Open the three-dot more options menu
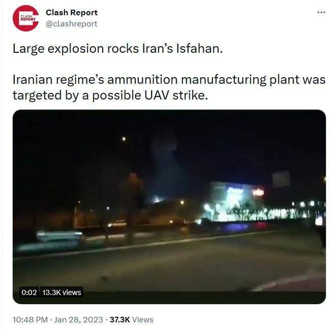 click(321, 13)
